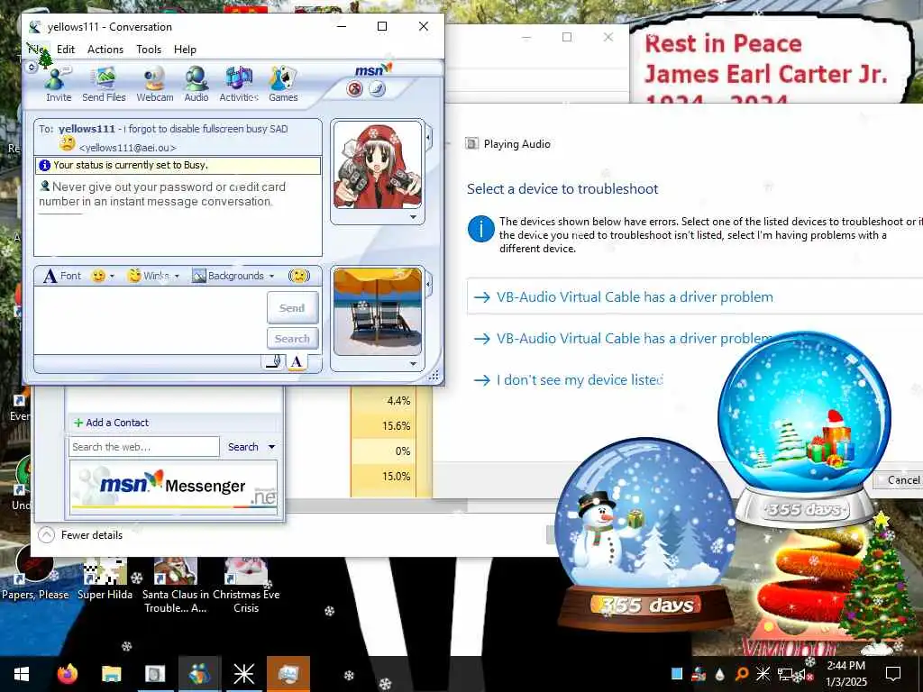Open the Windows Start menu
This screenshot has height=692, width=923.
tap(22, 674)
